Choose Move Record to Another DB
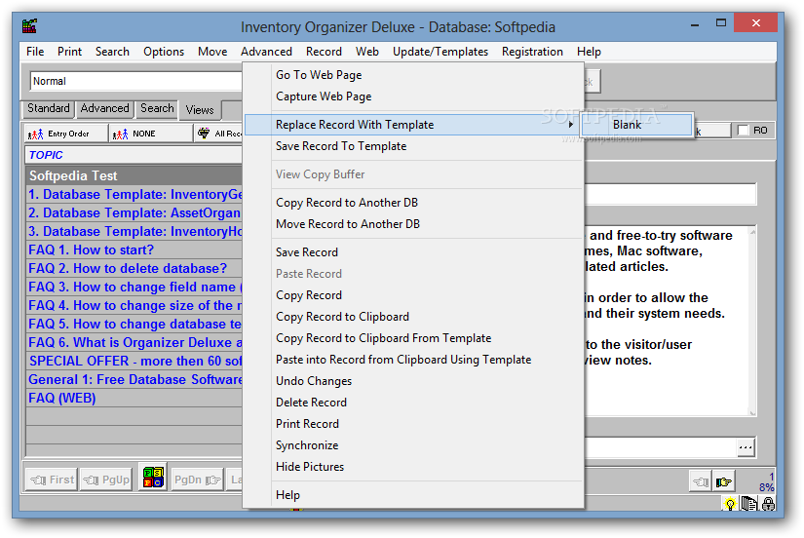Image resolution: width=804 pixels, height=538 pixels. point(413,224)
